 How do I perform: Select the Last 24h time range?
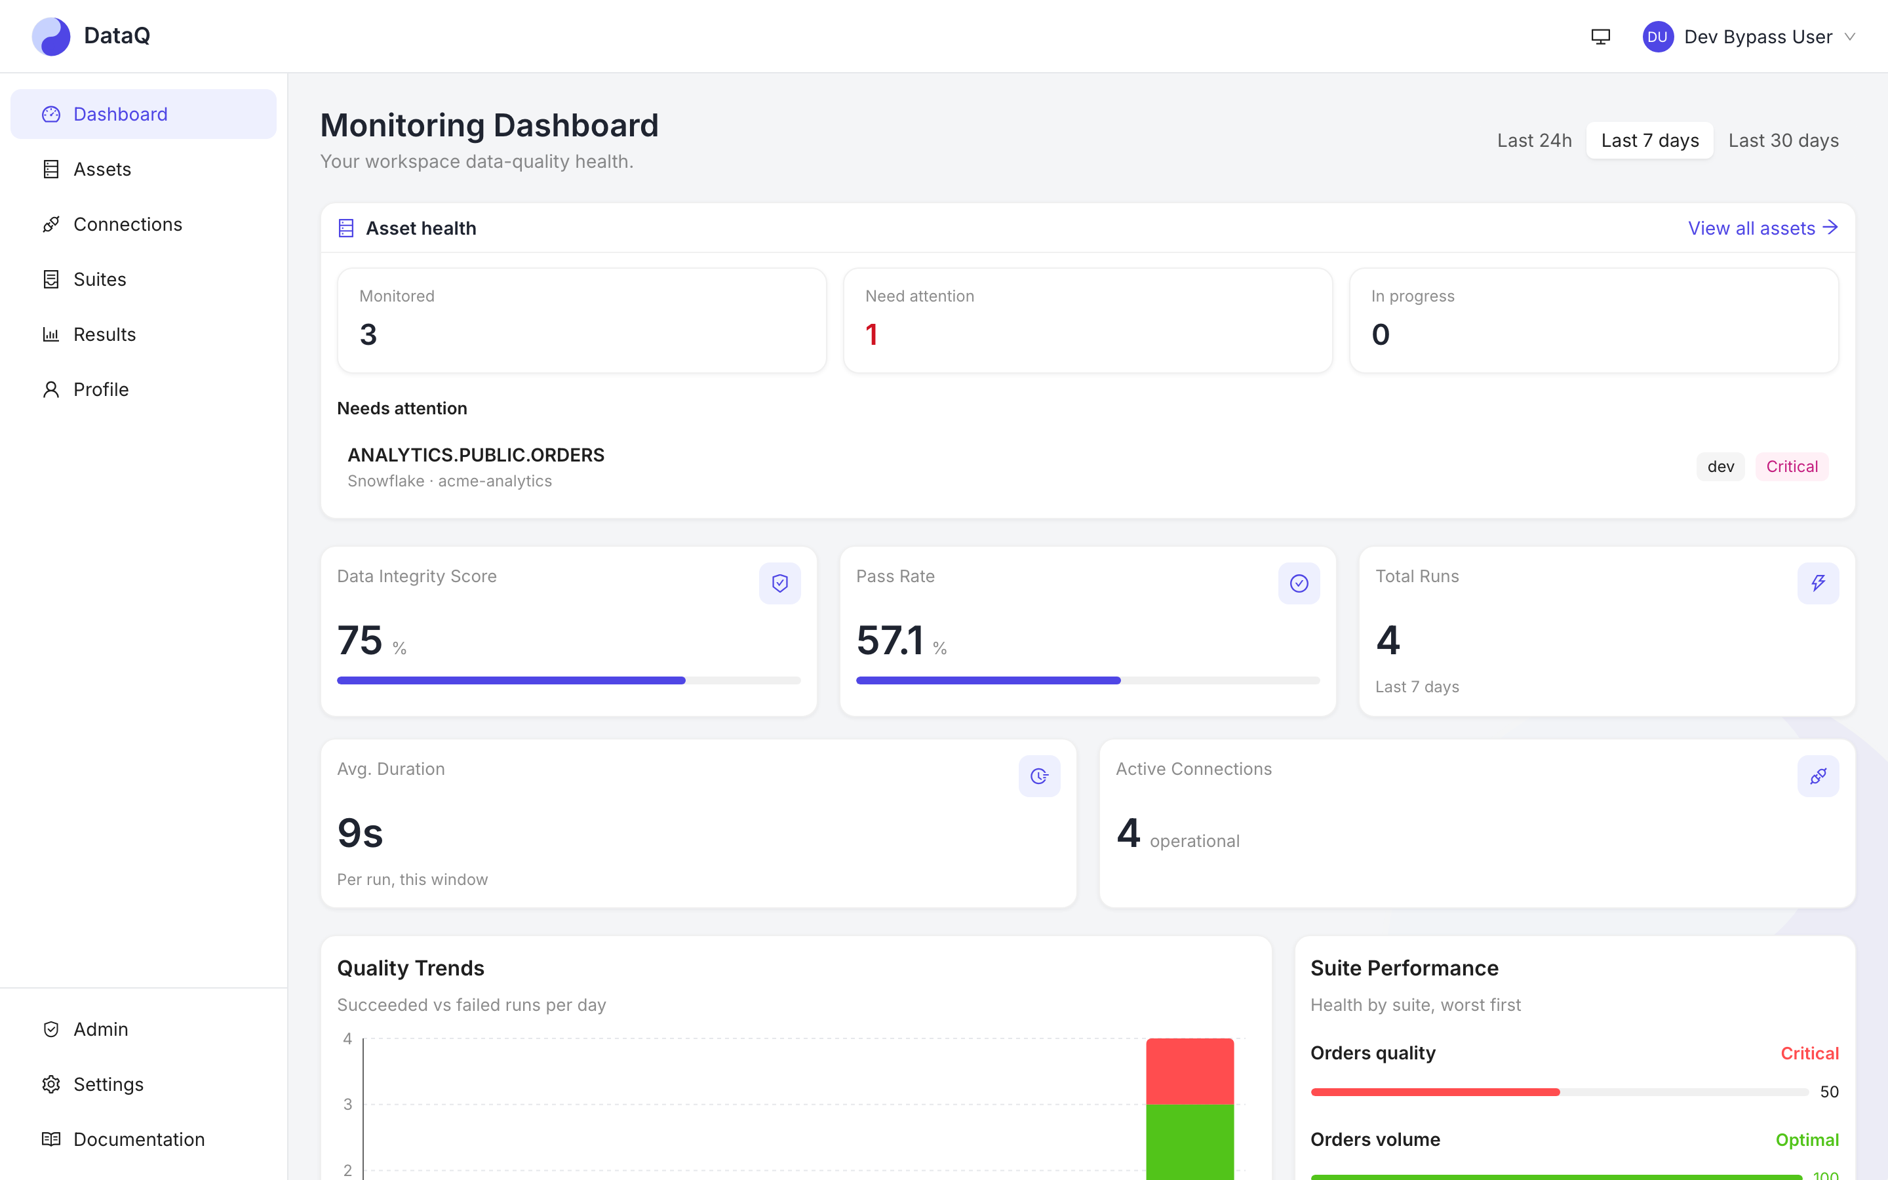click(1534, 140)
